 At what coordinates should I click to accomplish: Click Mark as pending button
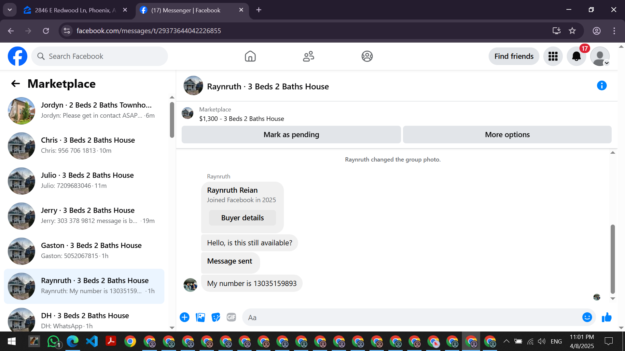(291, 135)
